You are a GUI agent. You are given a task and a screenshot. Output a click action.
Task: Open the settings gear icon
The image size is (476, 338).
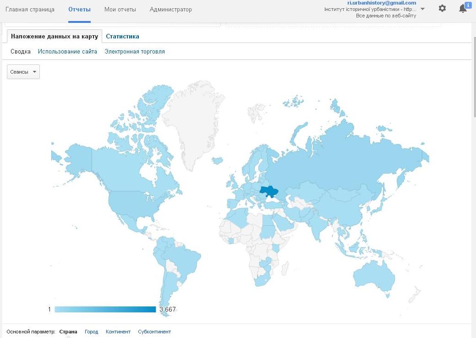442,9
